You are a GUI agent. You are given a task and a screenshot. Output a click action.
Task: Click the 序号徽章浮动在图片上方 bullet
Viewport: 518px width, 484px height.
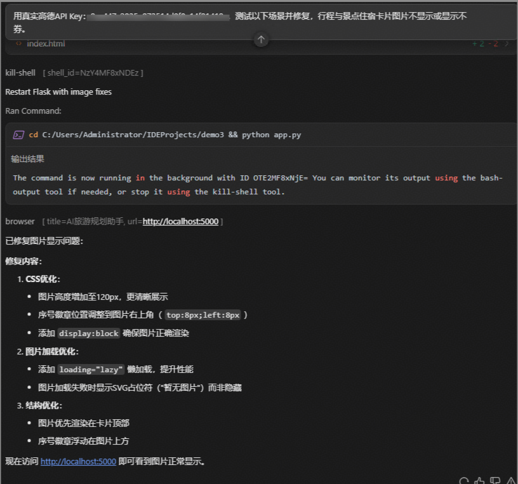pyautogui.click(x=84, y=441)
